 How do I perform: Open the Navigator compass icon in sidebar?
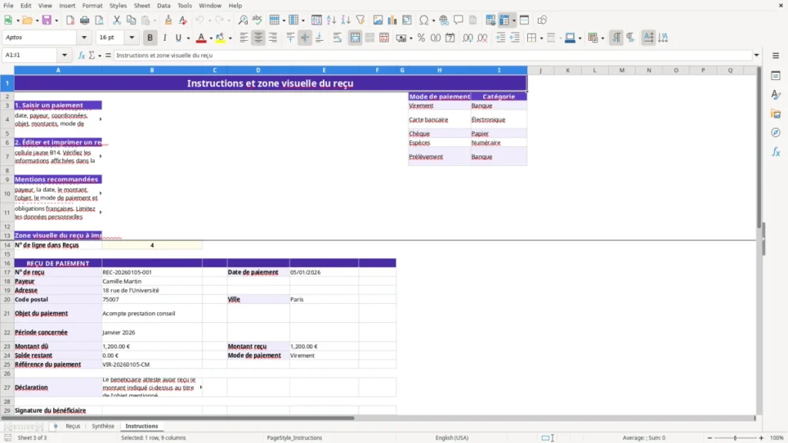tap(776, 132)
